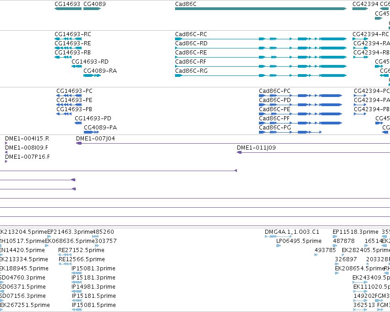The image size is (390, 312).
Task: Click EST label EK188945.5prime
Action: tap(24, 269)
